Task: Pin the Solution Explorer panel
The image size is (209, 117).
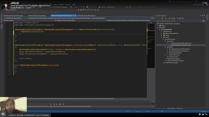Action: (x=202, y=16)
